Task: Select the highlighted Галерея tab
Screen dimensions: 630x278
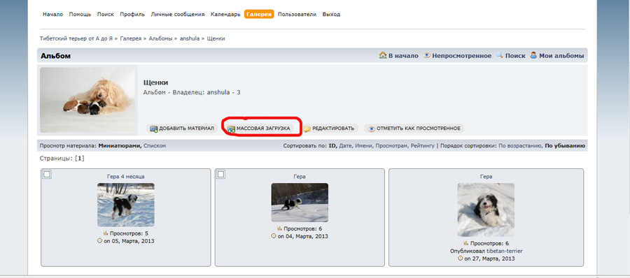Action: tap(259, 15)
